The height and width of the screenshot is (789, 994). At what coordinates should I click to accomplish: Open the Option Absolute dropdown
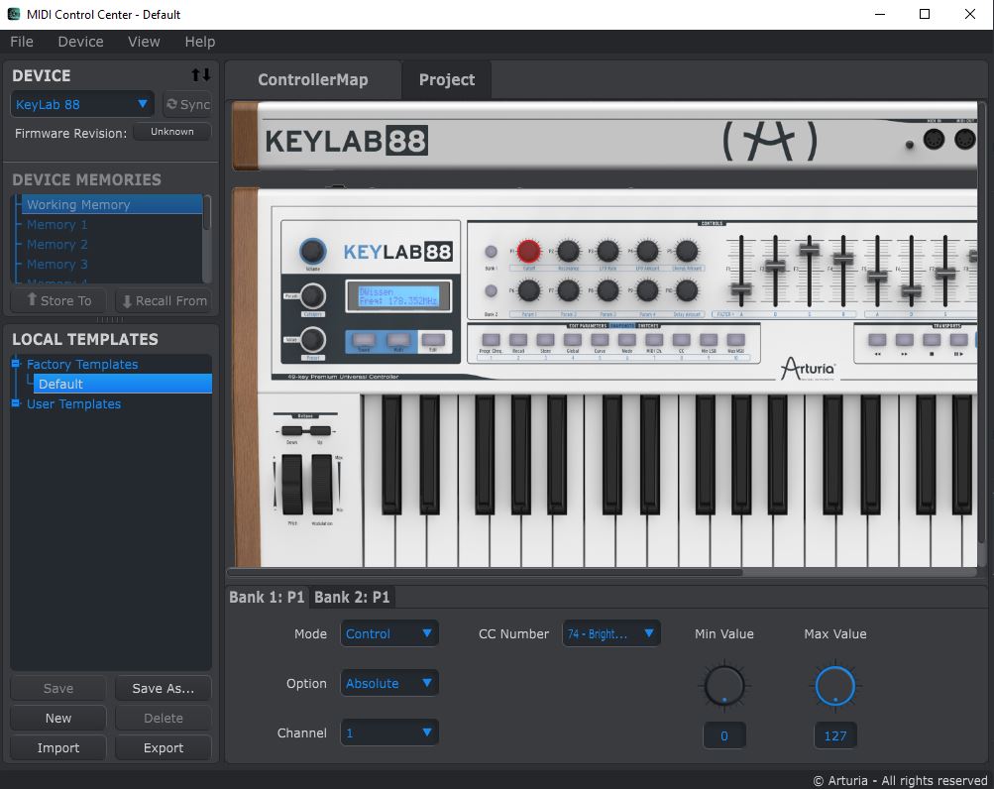(x=389, y=683)
